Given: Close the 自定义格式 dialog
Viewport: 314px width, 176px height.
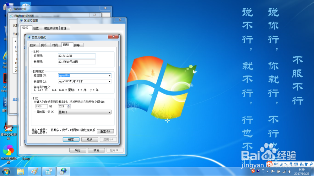Looking at the screenshot, I should [x=113, y=37].
